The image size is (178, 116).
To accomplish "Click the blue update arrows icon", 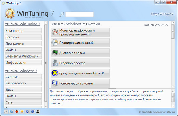I will point(11,112).
